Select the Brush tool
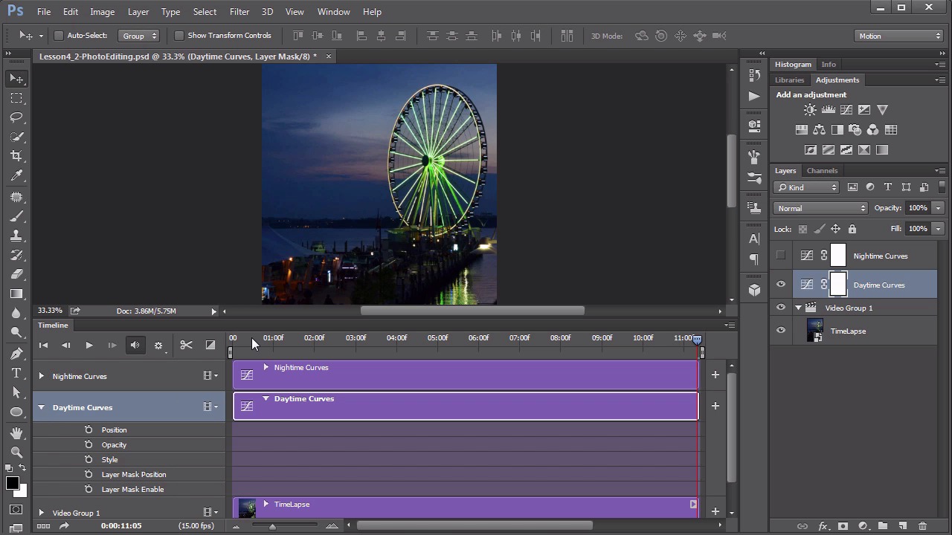952x535 pixels. click(16, 216)
